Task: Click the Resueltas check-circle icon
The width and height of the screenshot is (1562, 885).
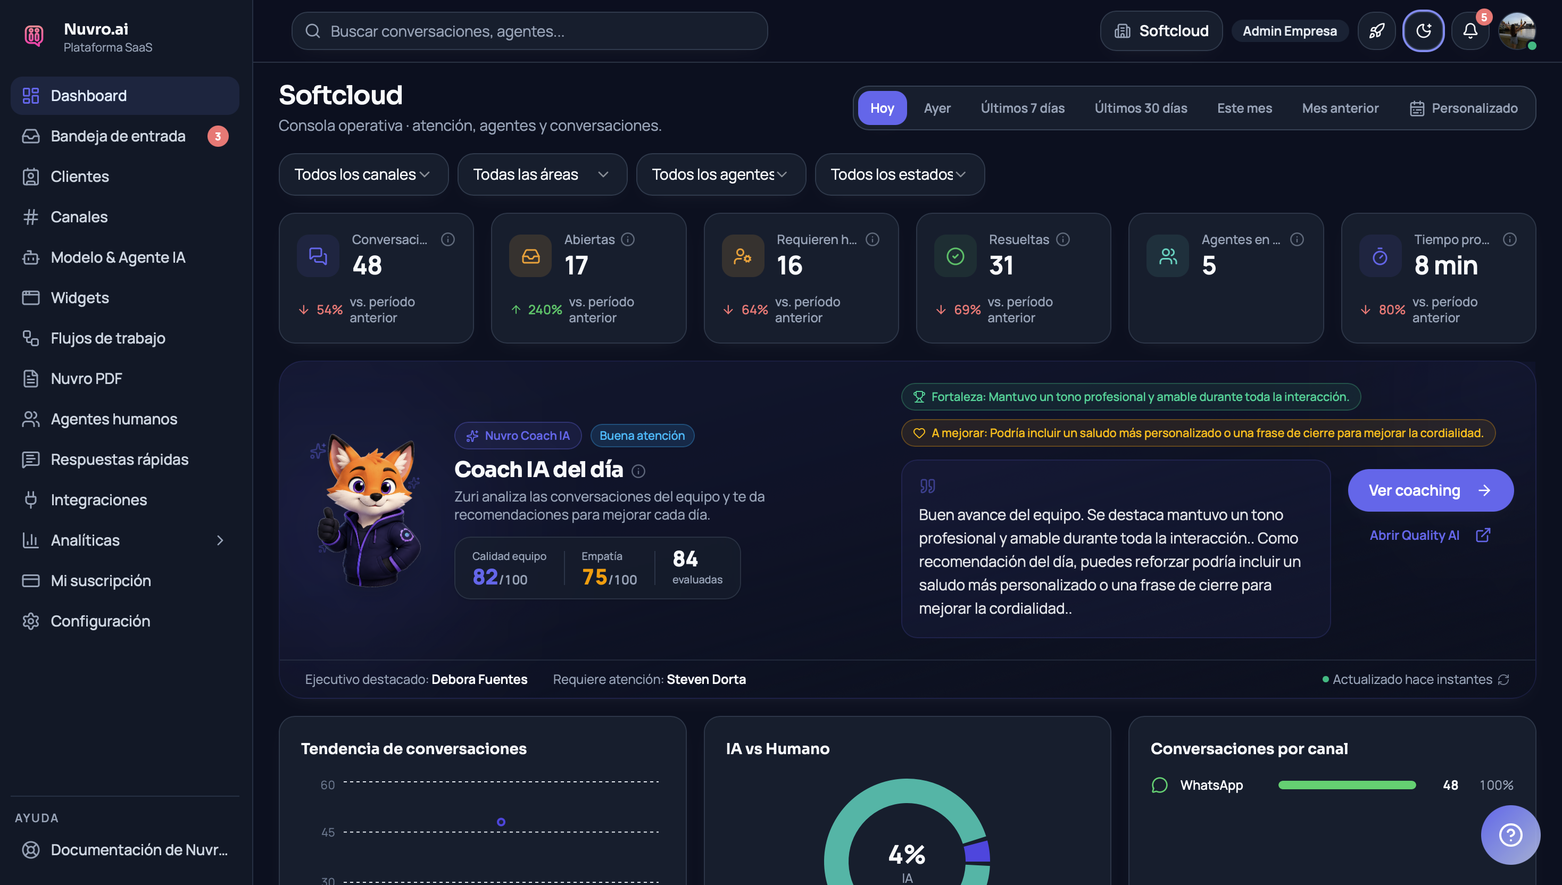Action: pyautogui.click(x=955, y=256)
